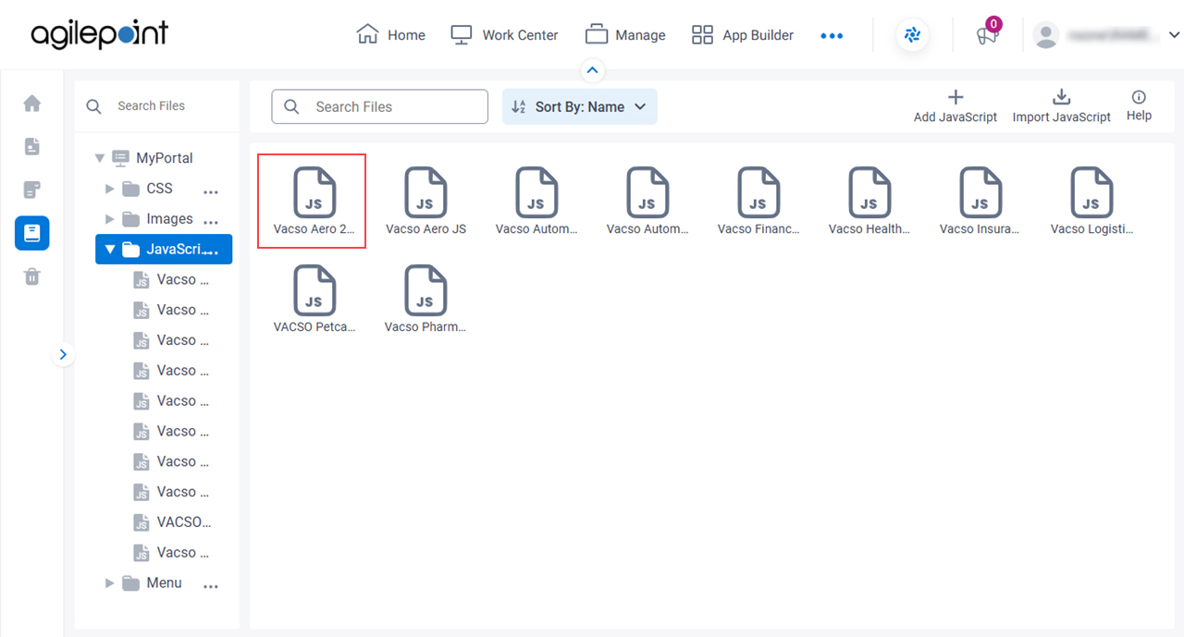Image resolution: width=1184 pixels, height=637 pixels.
Task: Open the Sort By: Name dropdown
Action: [580, 106]
